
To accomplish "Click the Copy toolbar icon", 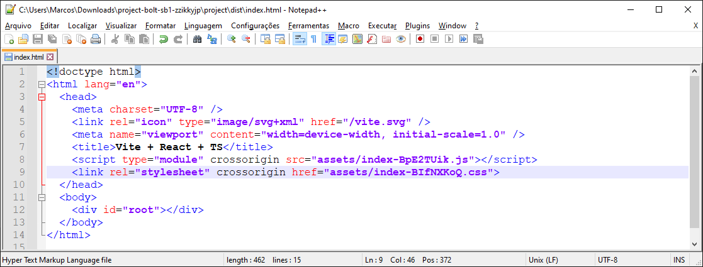I will [x=129, y=40].
